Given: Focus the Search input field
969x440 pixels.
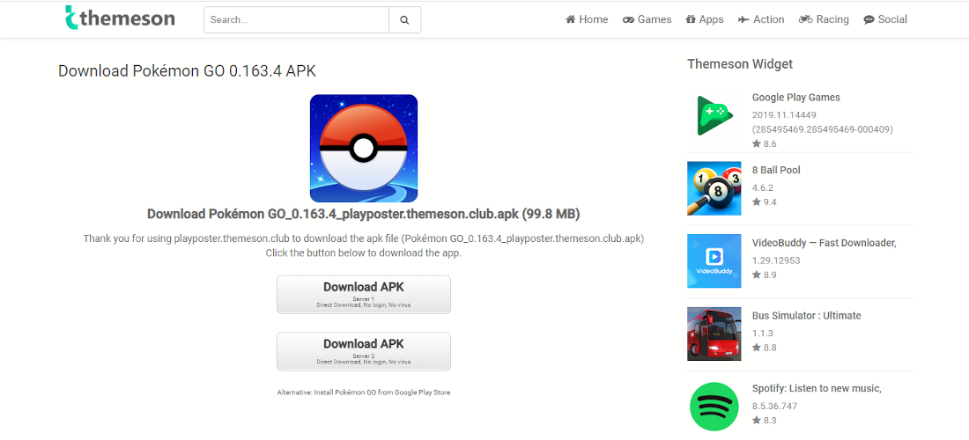Looking at the screenshot, I should (x=297, y=19).
